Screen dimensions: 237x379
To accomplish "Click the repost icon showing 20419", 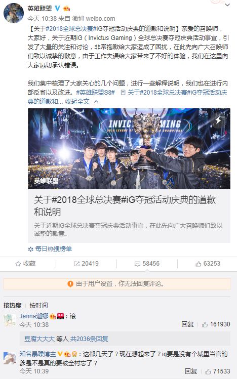I will coord(86,264).
